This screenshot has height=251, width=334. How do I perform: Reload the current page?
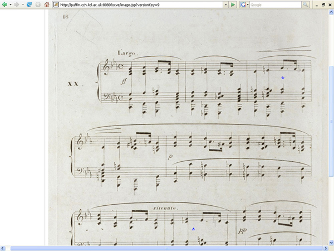pyautogui.click(x=29, y=4)
